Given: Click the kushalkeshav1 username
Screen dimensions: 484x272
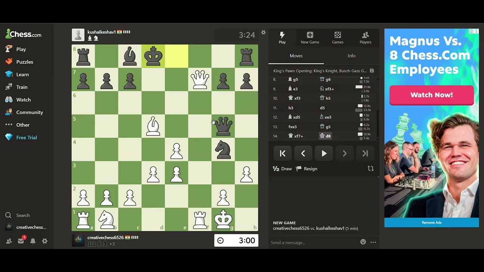Looking at the screenshot, I should click(x=101, y=32).
